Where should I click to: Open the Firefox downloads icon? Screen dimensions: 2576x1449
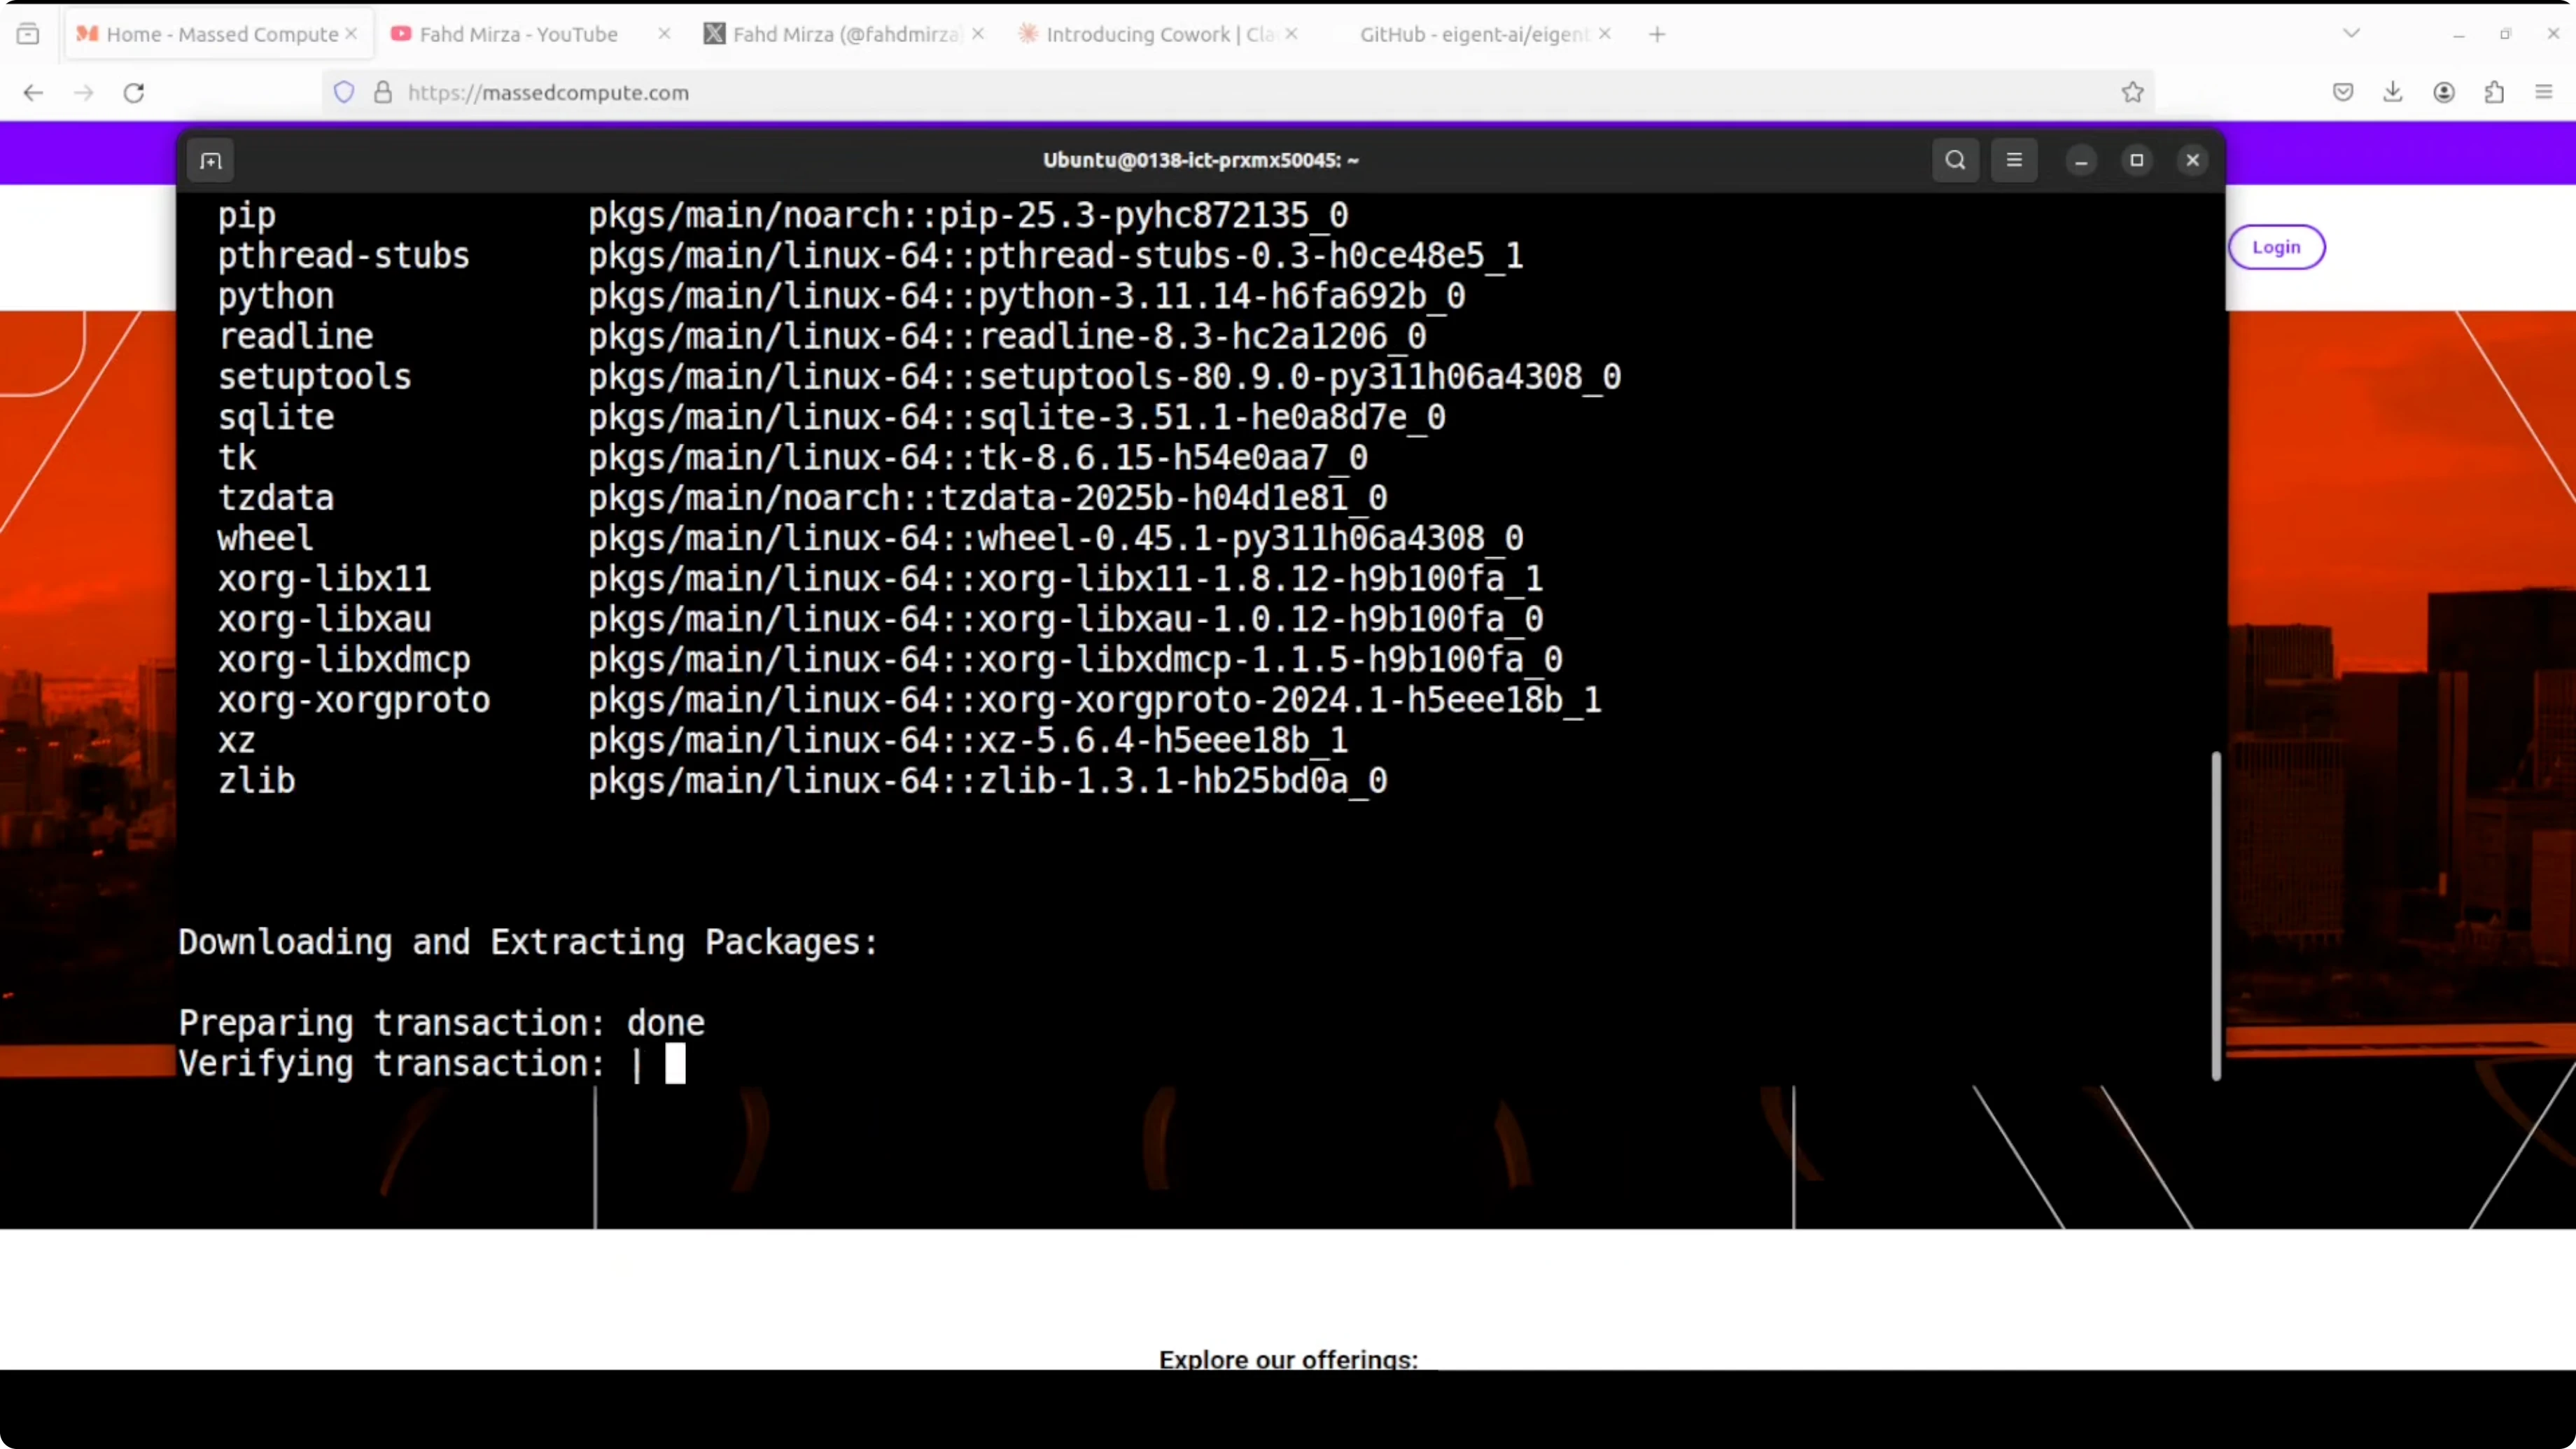click(x=2392, y=93)
